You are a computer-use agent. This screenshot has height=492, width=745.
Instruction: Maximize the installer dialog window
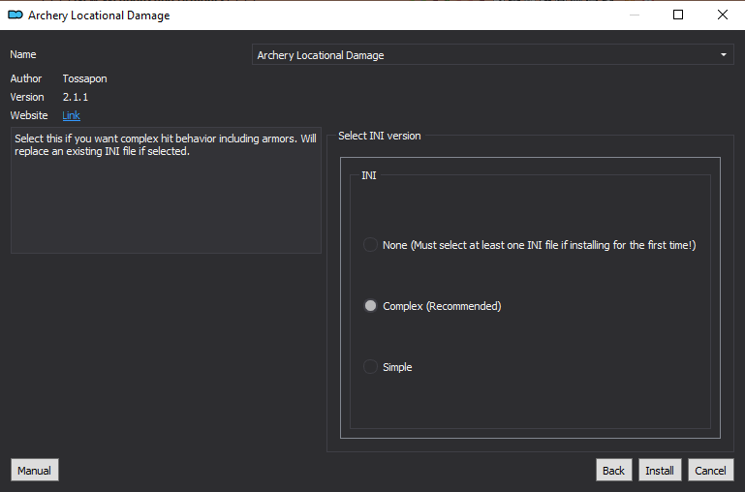pyautogui.click(x=678, y=15)
